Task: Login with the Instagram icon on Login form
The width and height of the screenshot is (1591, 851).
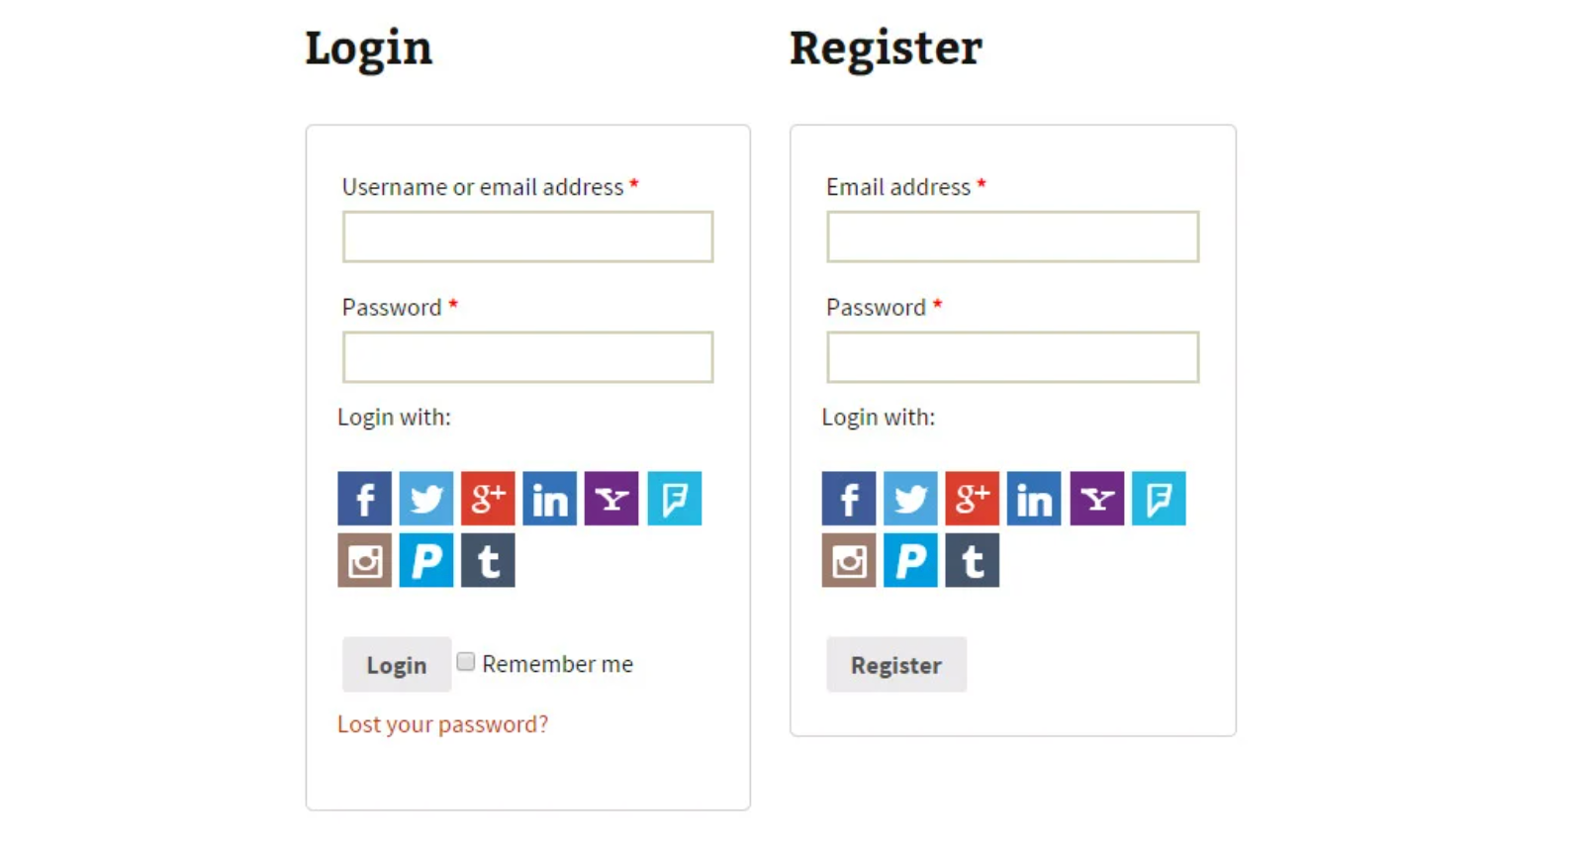Action: (x=363, y=560)
